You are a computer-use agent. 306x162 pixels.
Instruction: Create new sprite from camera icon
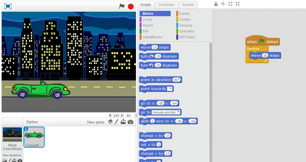point(130,122)
